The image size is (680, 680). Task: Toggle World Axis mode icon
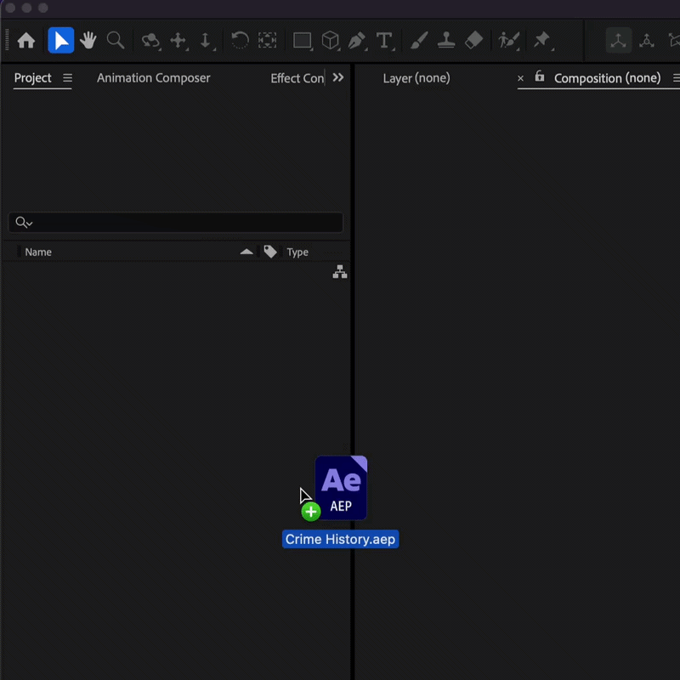tap(647, 41)
